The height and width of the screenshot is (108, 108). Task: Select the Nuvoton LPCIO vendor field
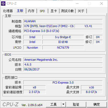click(32, 48)
